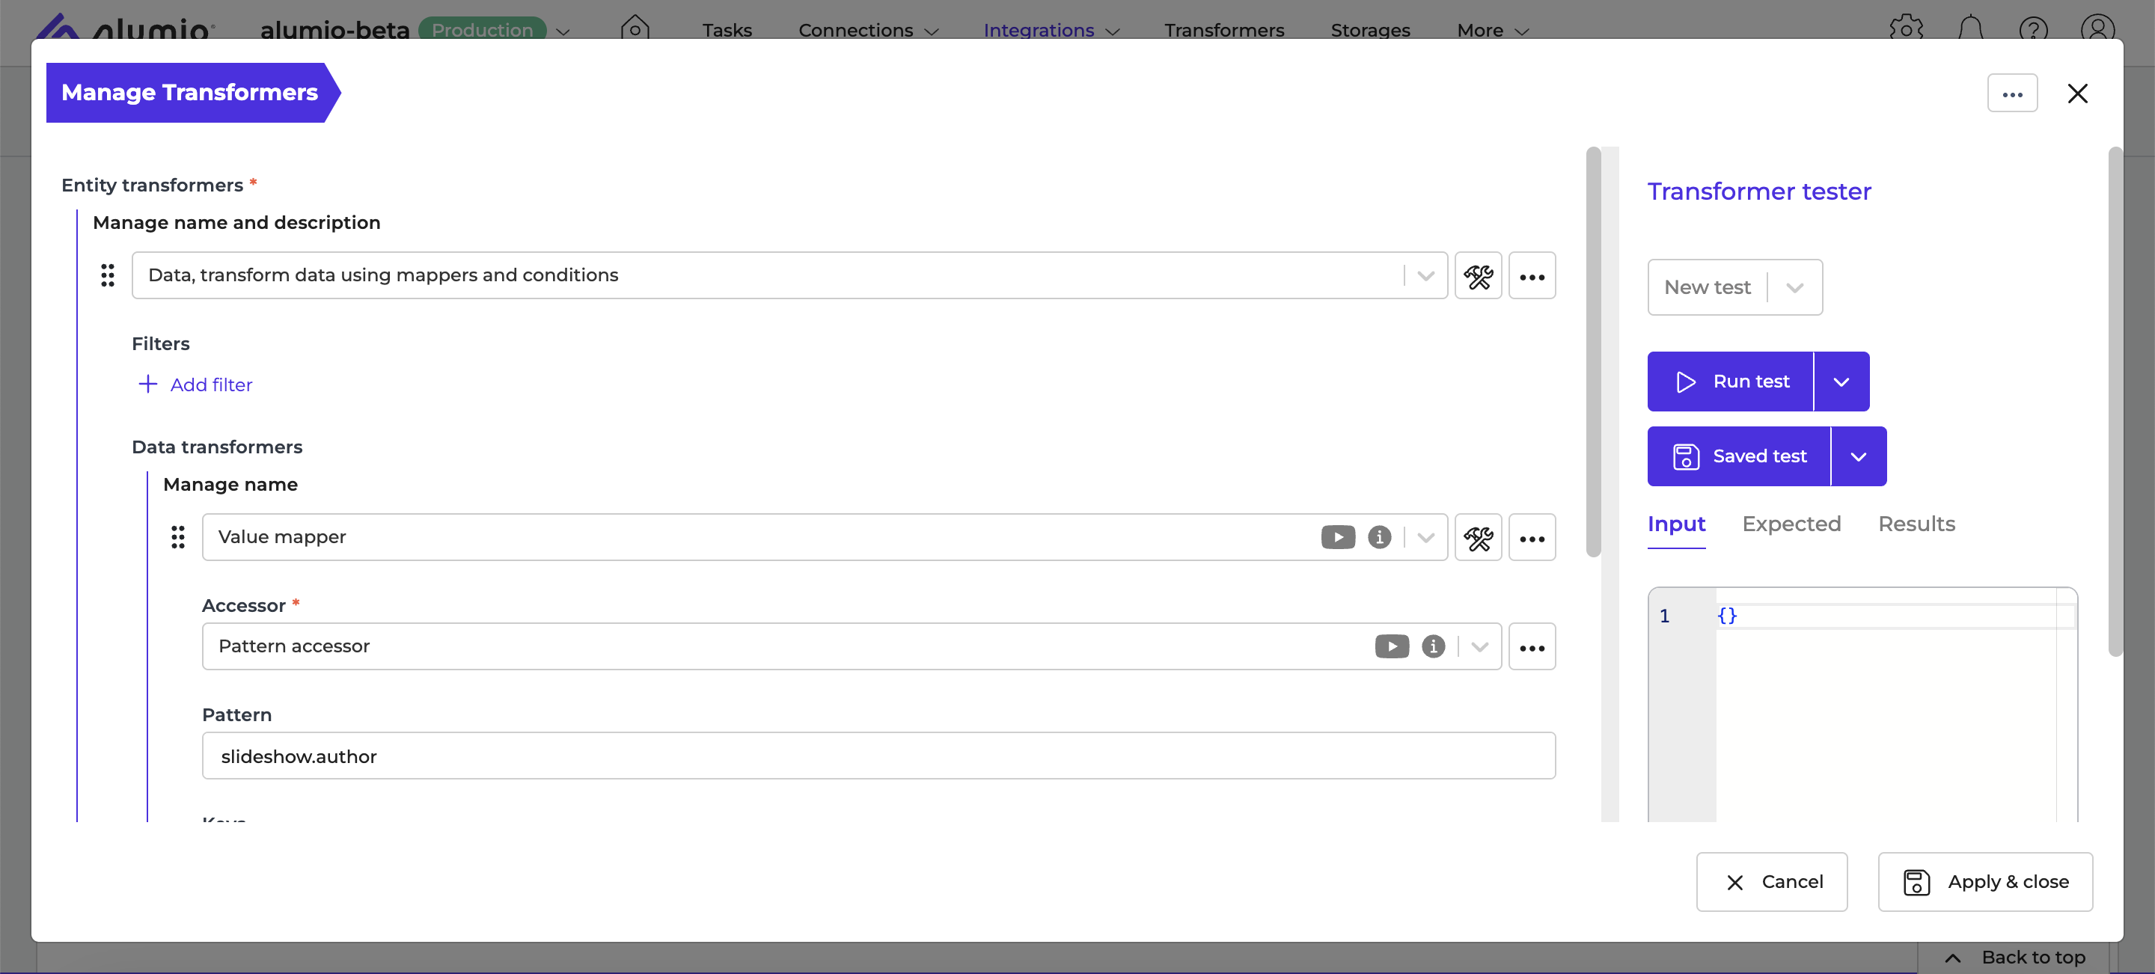The height and width of the screenshot is (974, 2155).
Task: Show info for Pattern accessor
Action: pos(1432,646)
